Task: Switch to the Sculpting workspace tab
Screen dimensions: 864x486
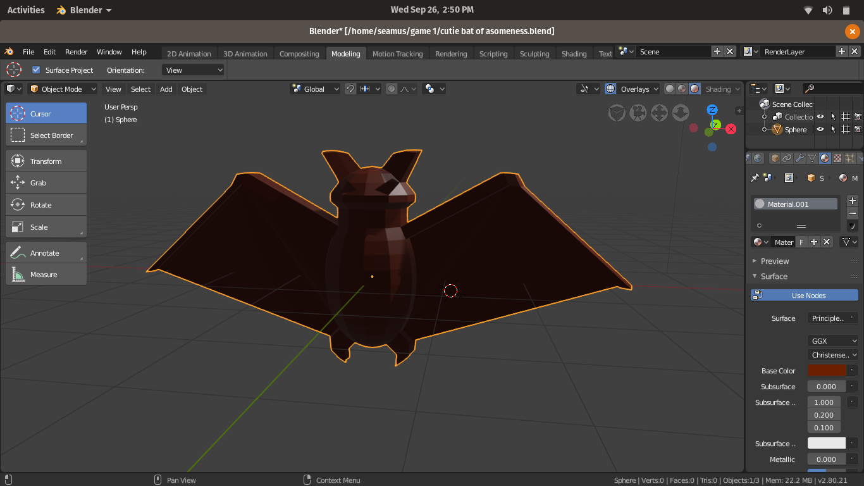Action: [534, 54]
